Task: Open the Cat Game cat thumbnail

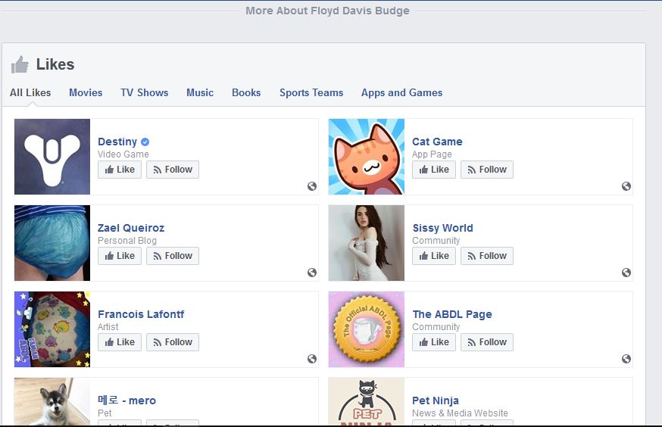Action: point(367,157)
